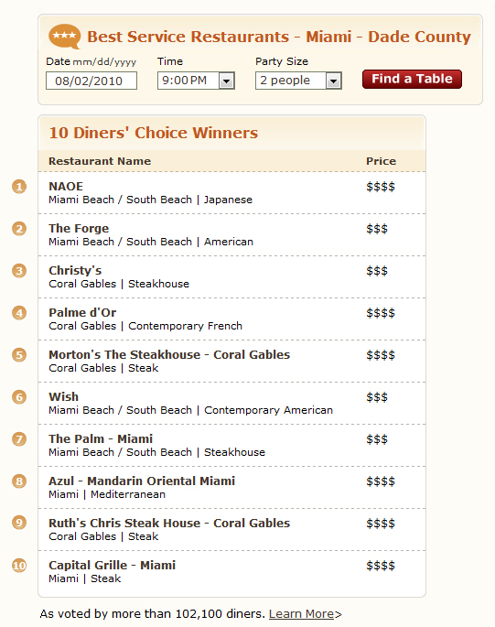Click the $$$$ price for Palme d'Or
The image size is (495, 627).
381,313
